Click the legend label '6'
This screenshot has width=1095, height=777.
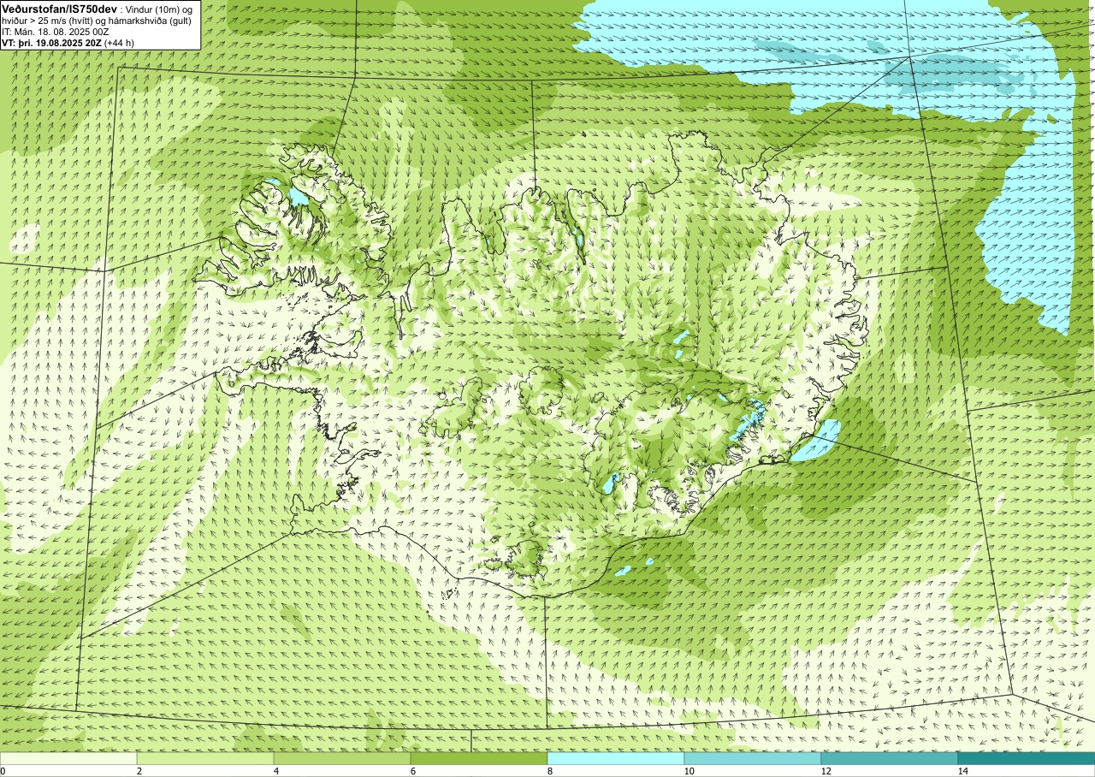[414, 771]
